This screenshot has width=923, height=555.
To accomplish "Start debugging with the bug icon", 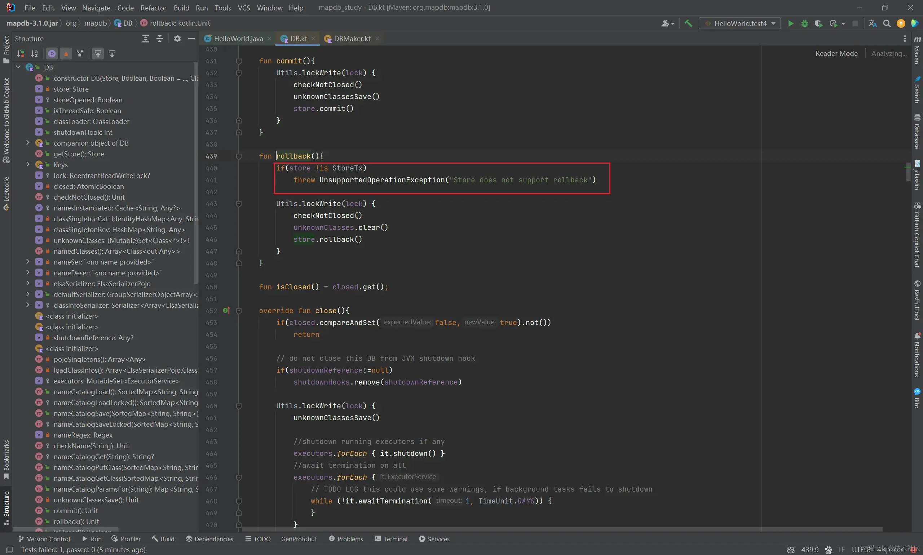I will click(x=804, y=23).
